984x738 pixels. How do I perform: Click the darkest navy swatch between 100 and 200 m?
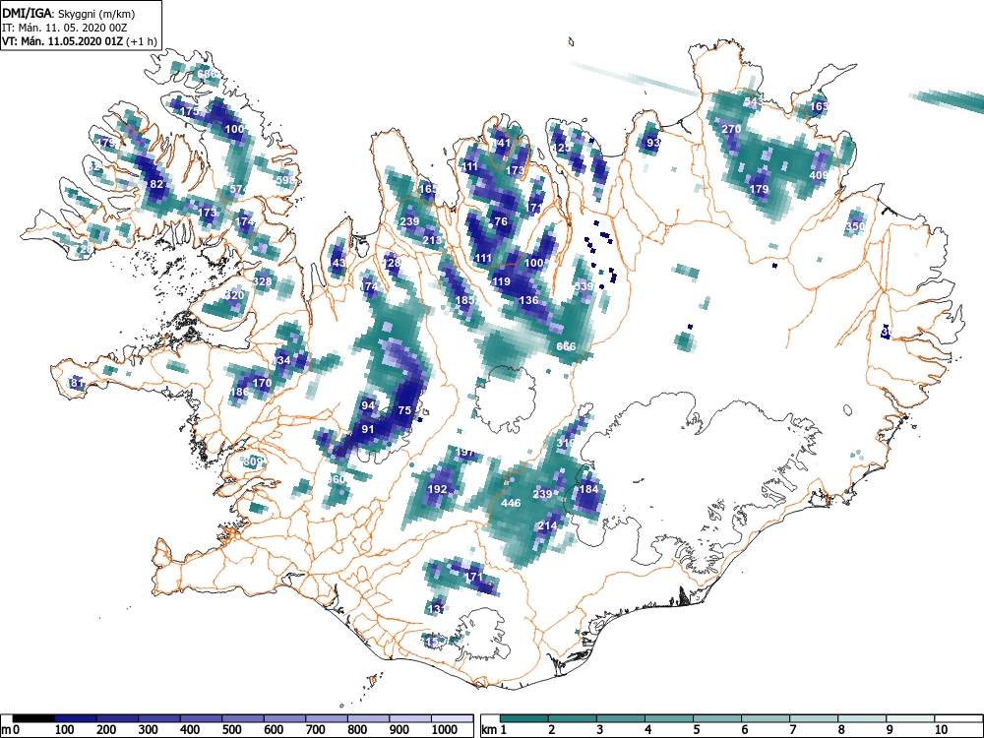click(x=76, y=718)
